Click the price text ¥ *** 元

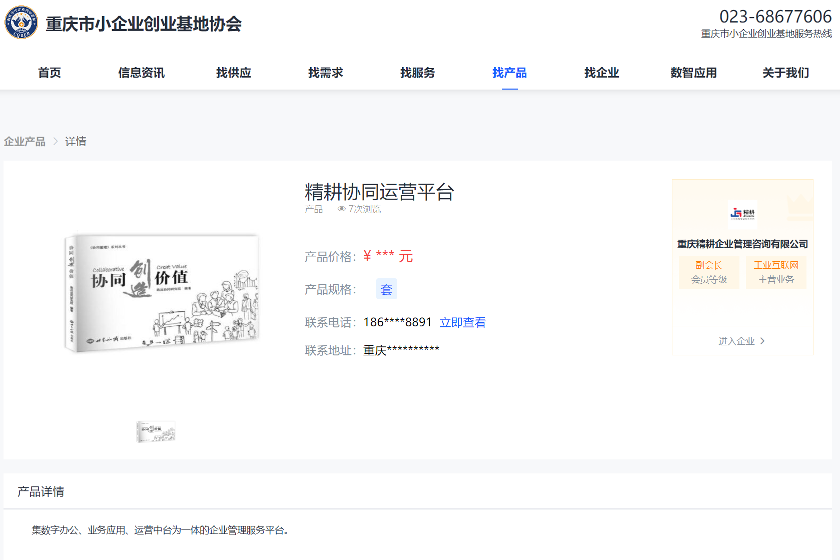pos(388,256)
